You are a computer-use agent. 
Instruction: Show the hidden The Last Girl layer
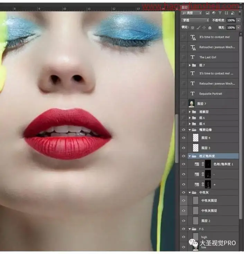tap(183, 57)
